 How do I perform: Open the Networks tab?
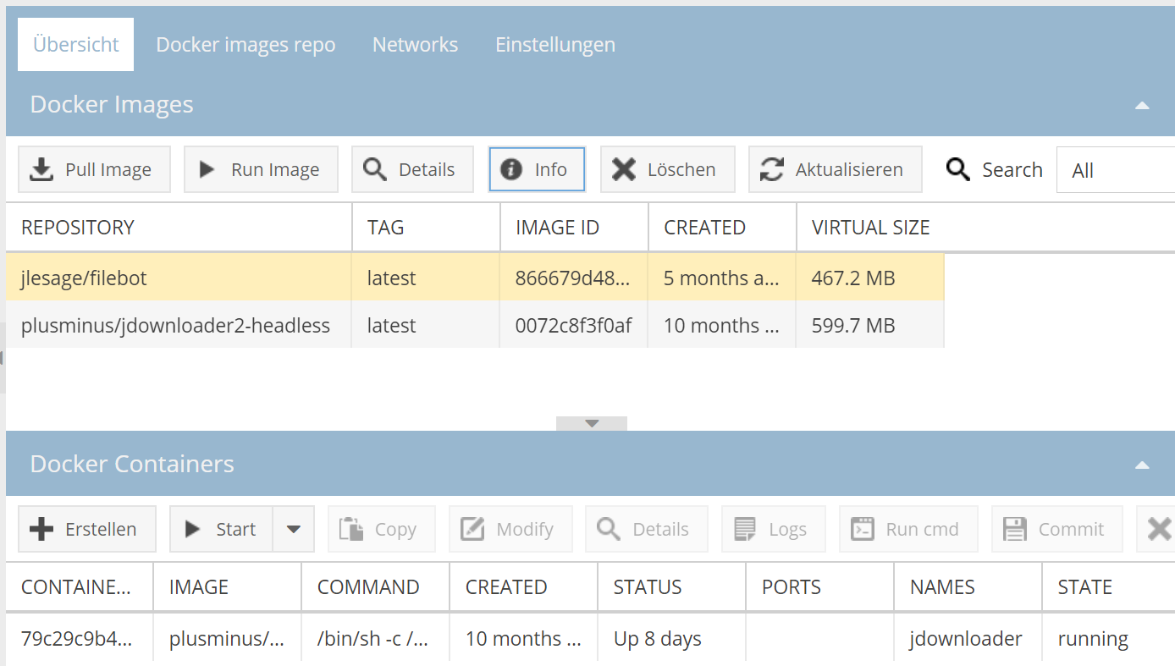(415, 44)
